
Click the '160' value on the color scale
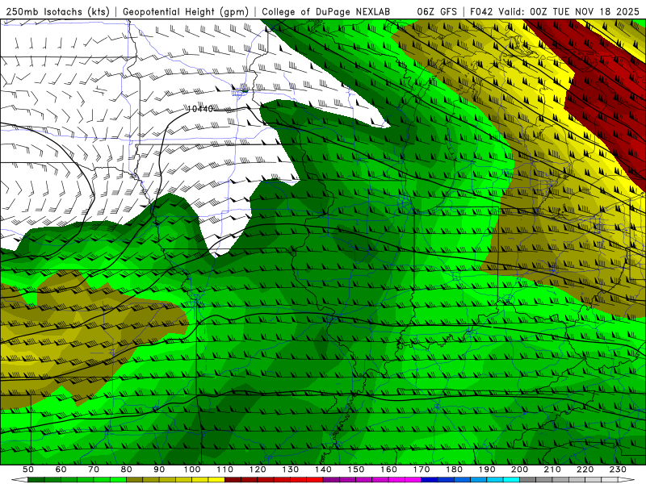click(x=388, y=469)
